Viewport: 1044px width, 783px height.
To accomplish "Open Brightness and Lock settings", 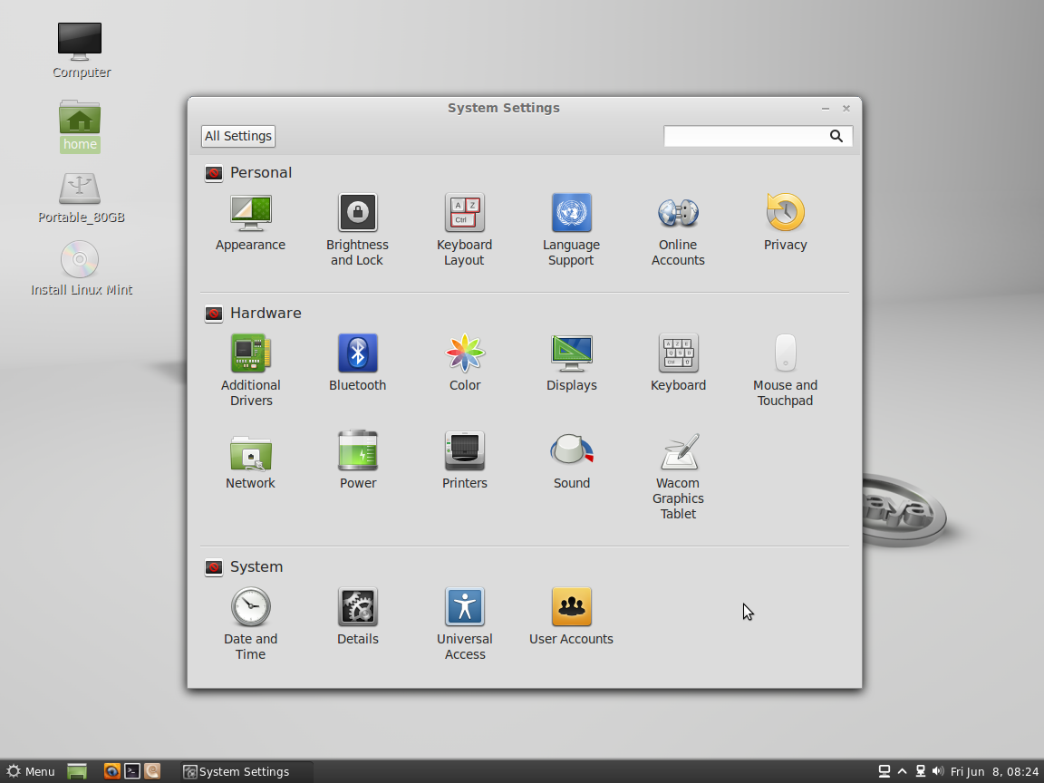I will (x=358, y=230).
